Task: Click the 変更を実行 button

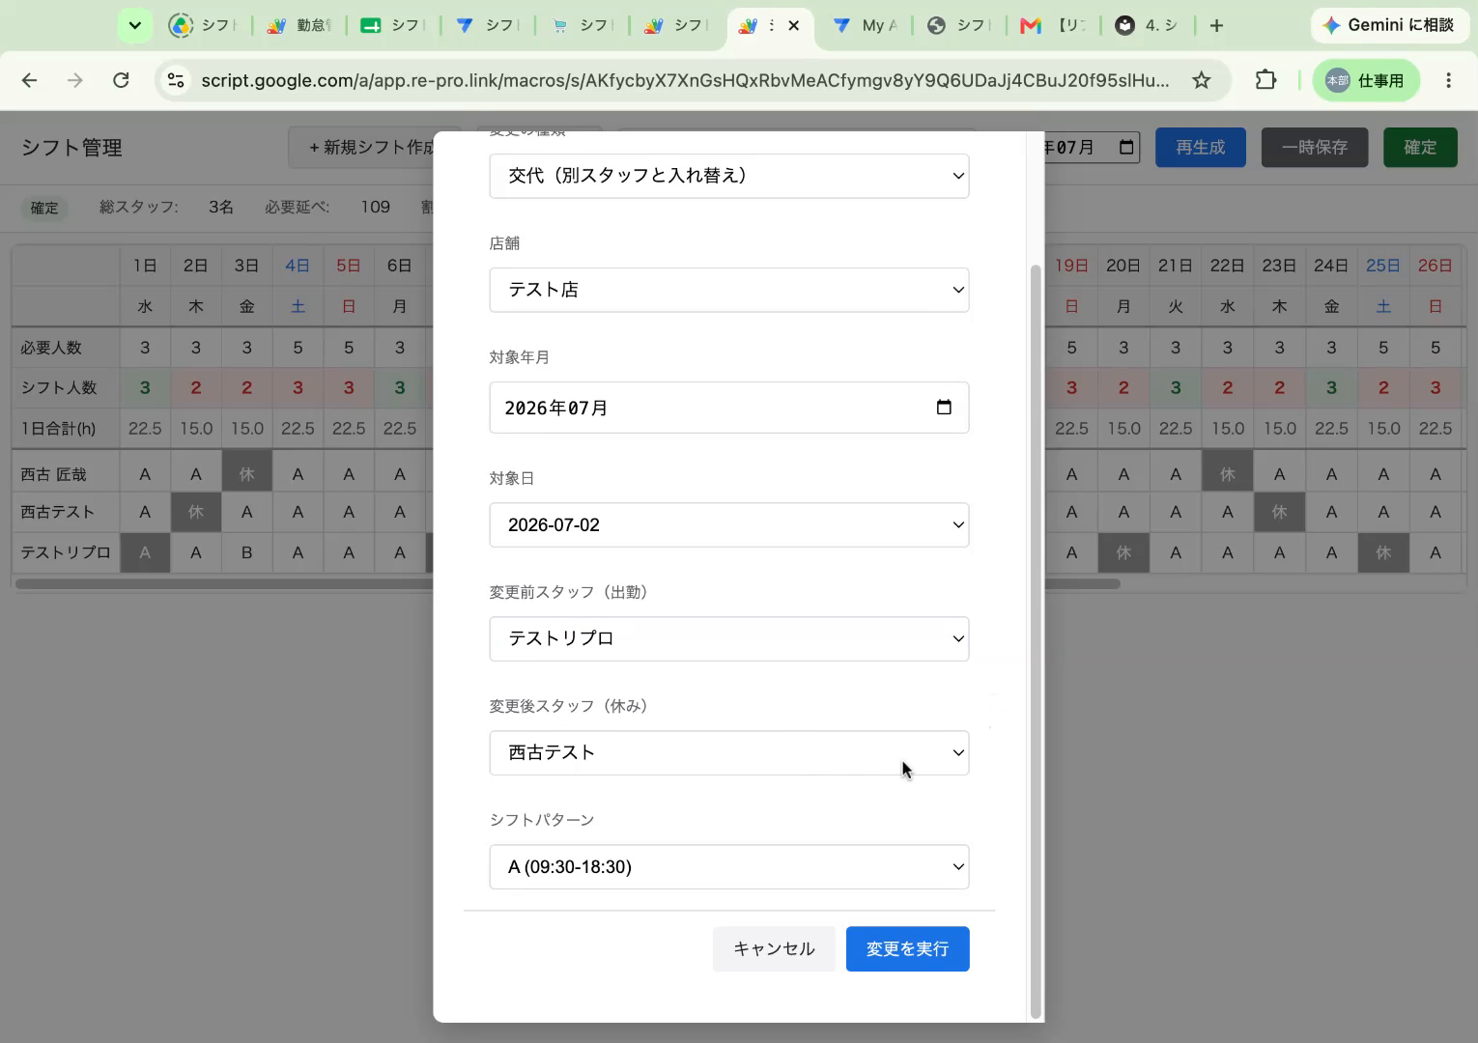Action: [907, 949]
